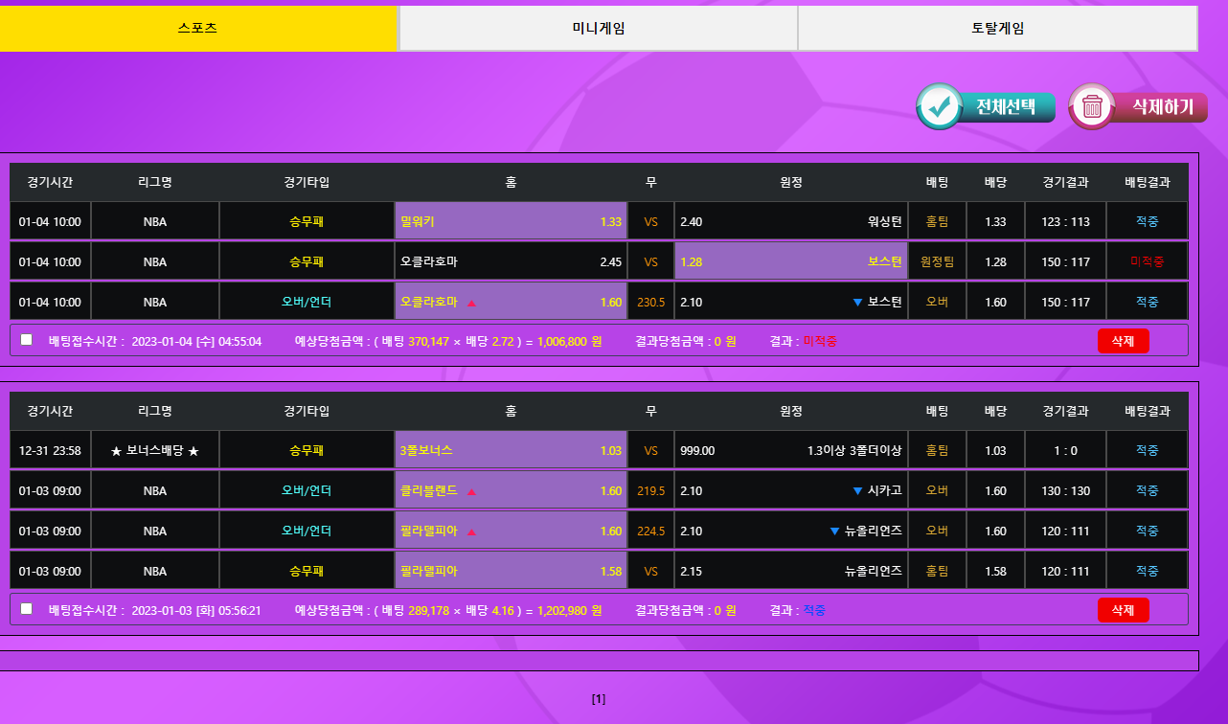Viewport: 1228px width, 724px height.
Task: Select the red triangle next to 클리블랜드
Action: point(471,491)
